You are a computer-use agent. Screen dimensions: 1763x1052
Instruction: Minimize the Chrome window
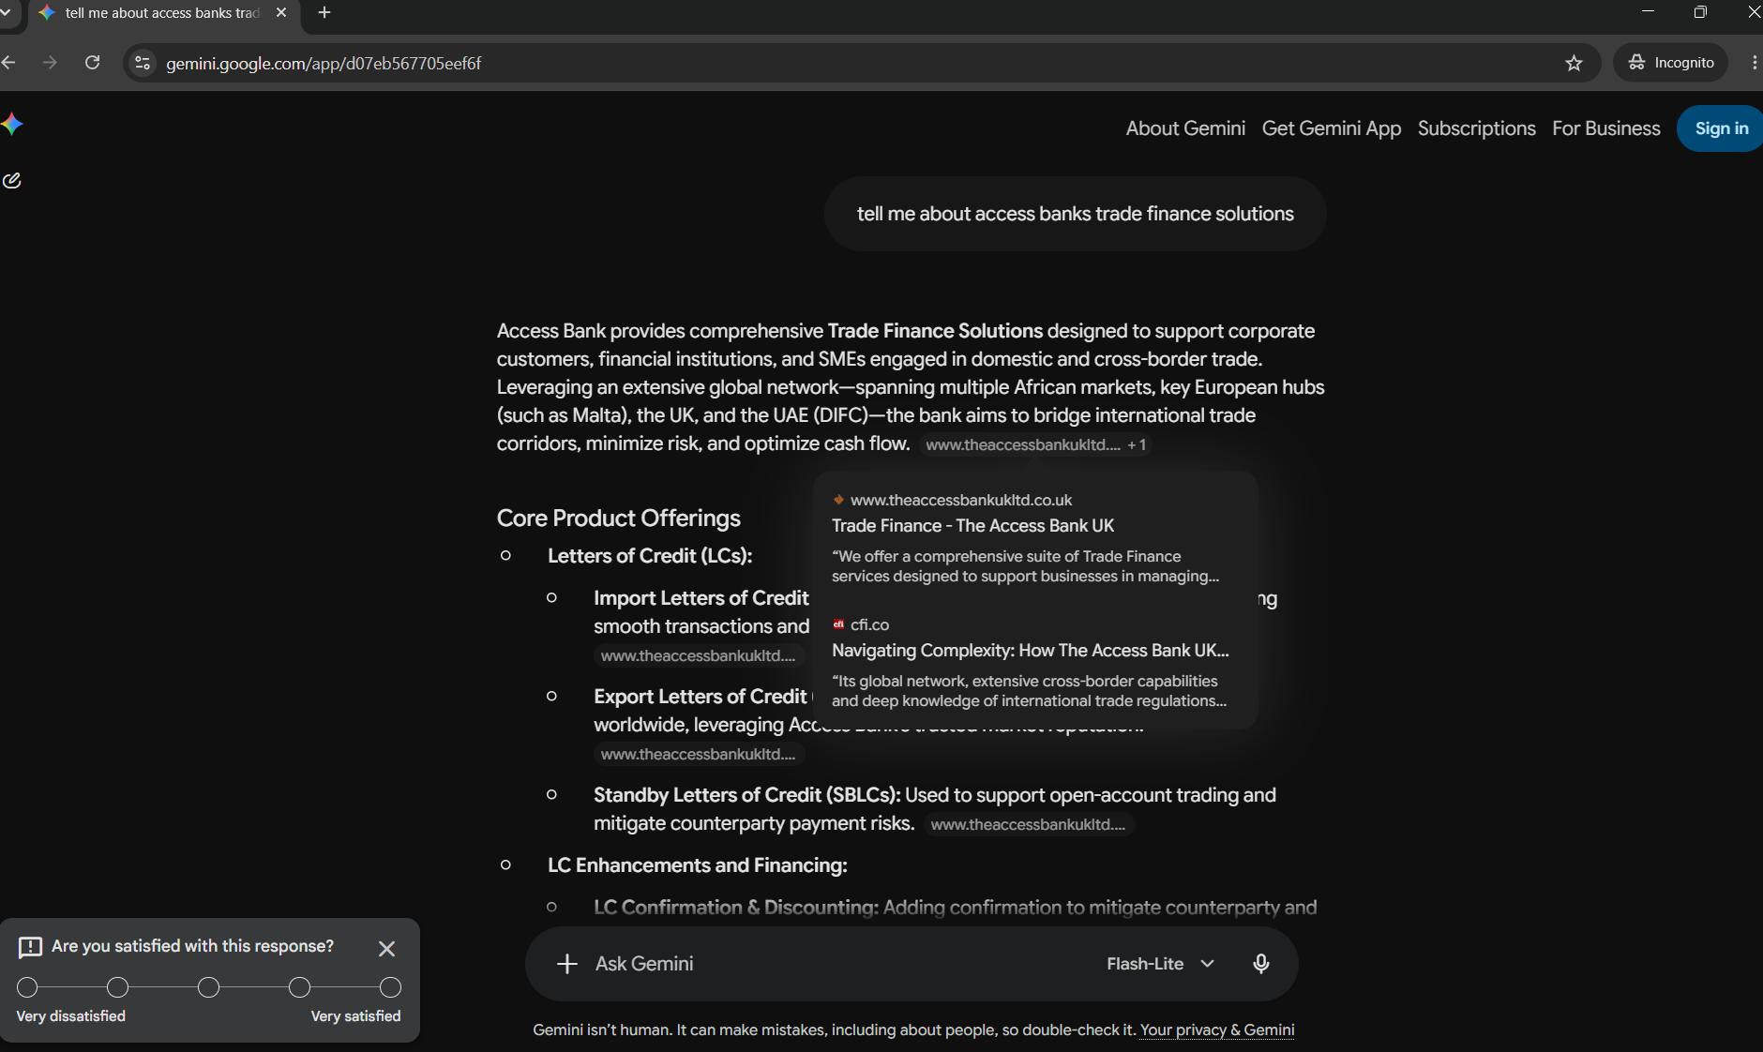click(x=1648, y=12)
